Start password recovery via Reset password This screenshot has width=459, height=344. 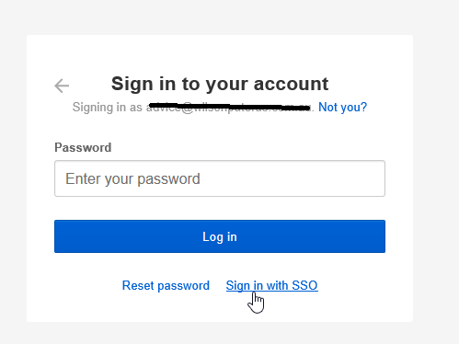point(166,286)
